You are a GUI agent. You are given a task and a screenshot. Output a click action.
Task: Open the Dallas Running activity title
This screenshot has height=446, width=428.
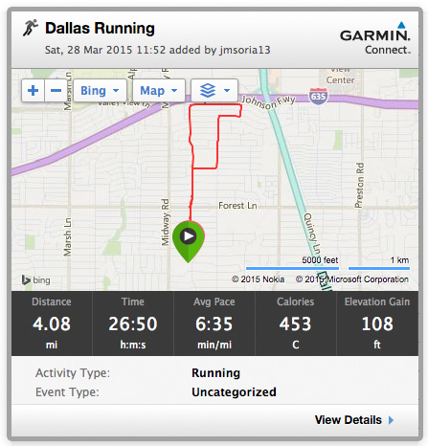pos(100,28)
